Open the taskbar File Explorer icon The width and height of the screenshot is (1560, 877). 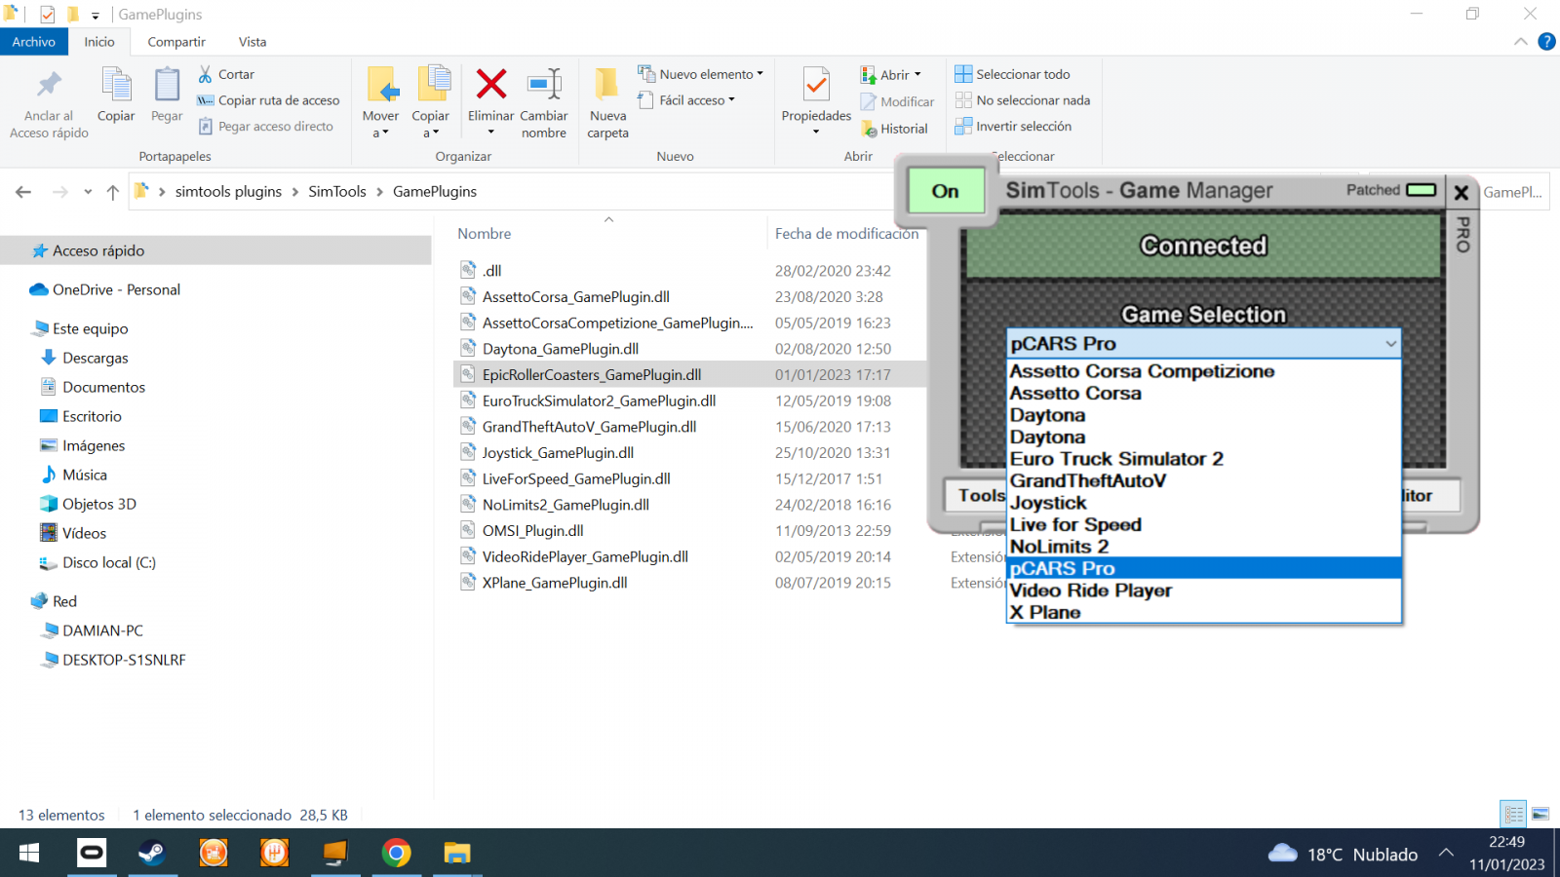[456, 854]
